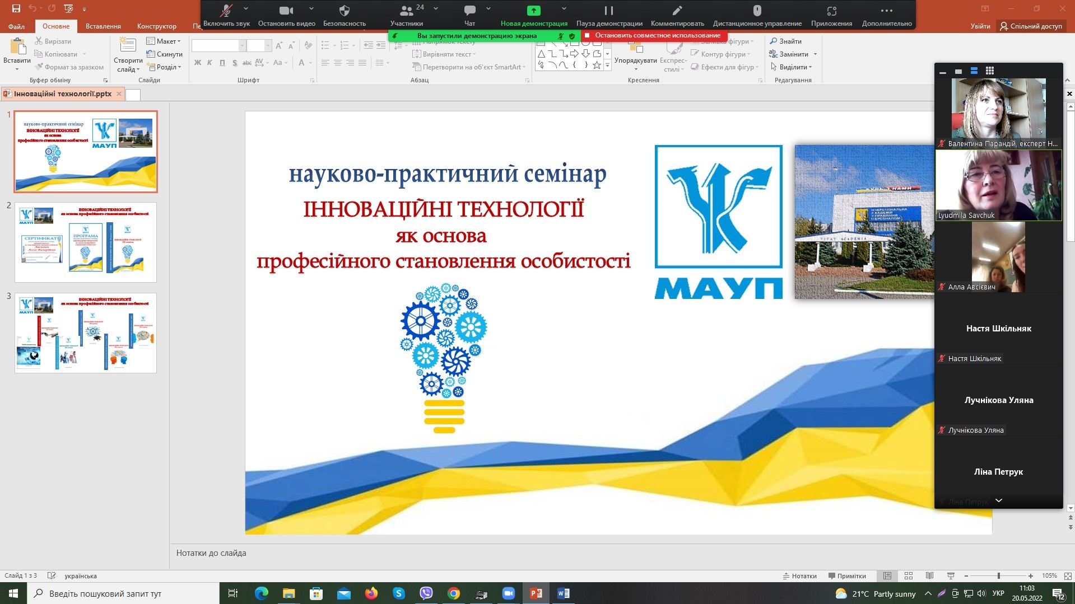The height and width of the screenshot is (604, 1075).
Task: Click the Zoom annotate pencil icon
Action: tap(677, 15)
